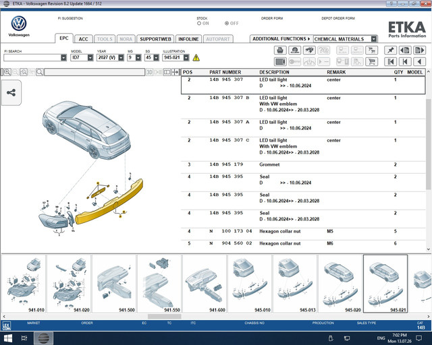This screenshot has height=345, width=432.
Task: Jump to first with double-bar arrow icon
Action: [390, 61]
